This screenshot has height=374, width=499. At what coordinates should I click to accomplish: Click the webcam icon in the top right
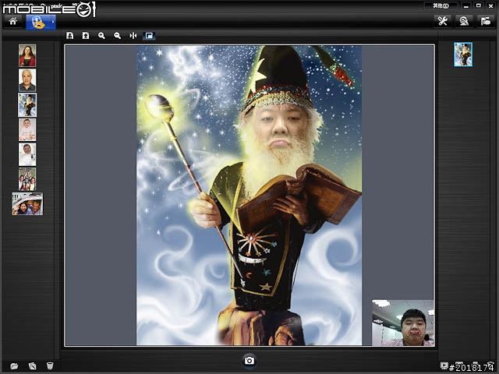click(x=464, y=21)
